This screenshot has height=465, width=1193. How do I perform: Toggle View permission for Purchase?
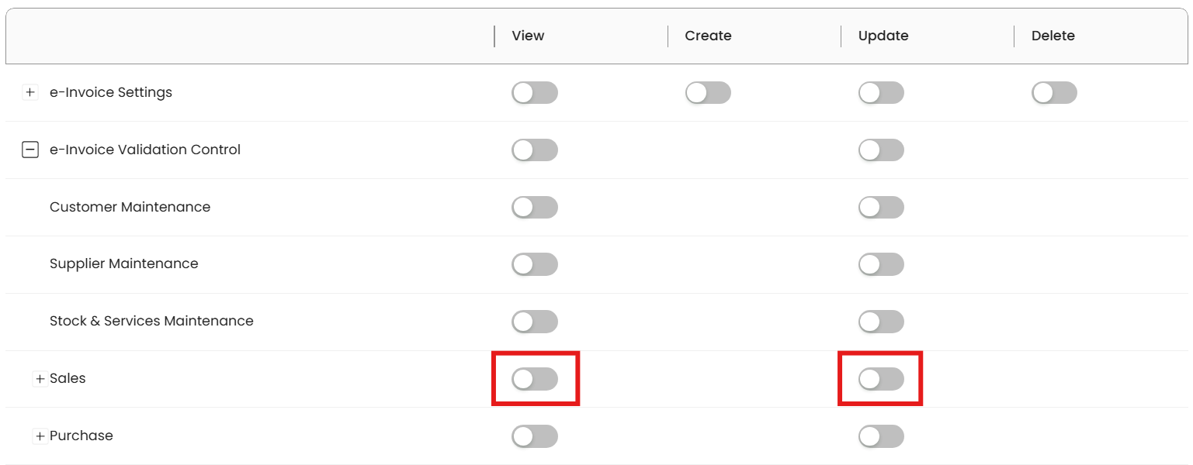coord(534,436)
